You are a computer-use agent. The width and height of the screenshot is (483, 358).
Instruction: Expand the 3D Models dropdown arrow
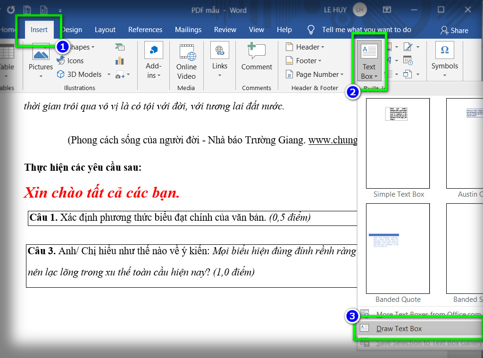pyautogui.click(x=109, y=74)
